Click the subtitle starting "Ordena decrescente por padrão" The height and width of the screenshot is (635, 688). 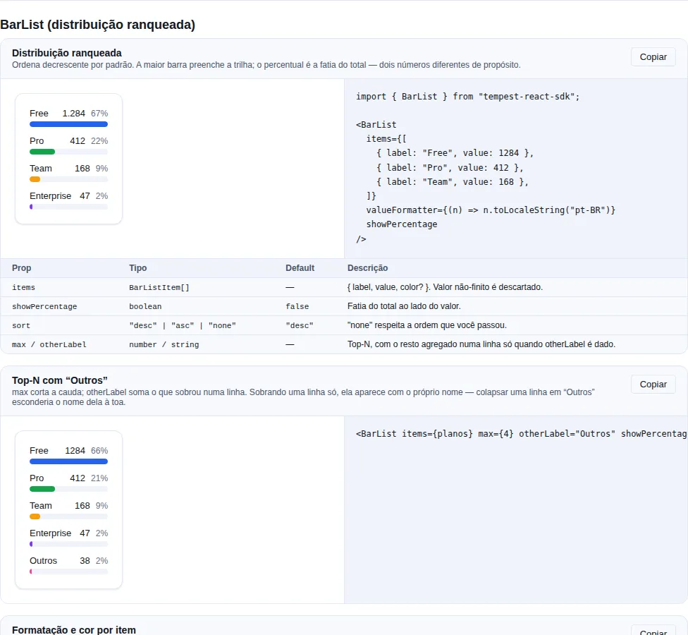tap(266, 65)
